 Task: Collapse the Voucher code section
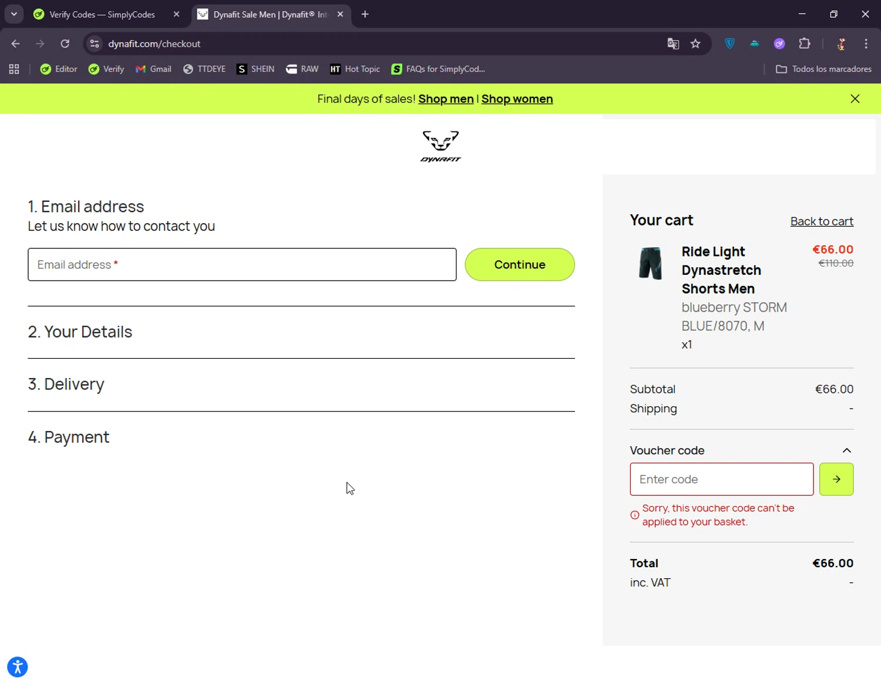pyautogui.click(x=847, y=450)
